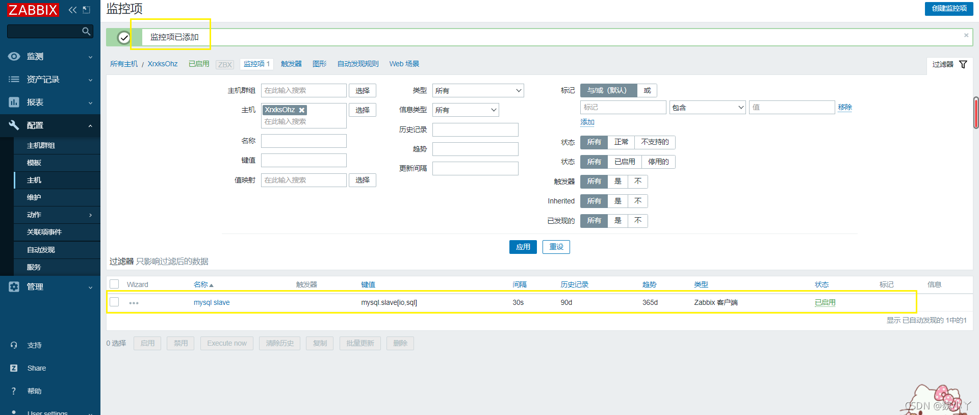This screenshot has width=979, height=415.
Task: Open the 包含 tag operator dropdown
Action: click(707, 107)
